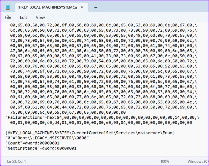Click the Ln 53, Col 1 position indicator

tap(17, 161)
